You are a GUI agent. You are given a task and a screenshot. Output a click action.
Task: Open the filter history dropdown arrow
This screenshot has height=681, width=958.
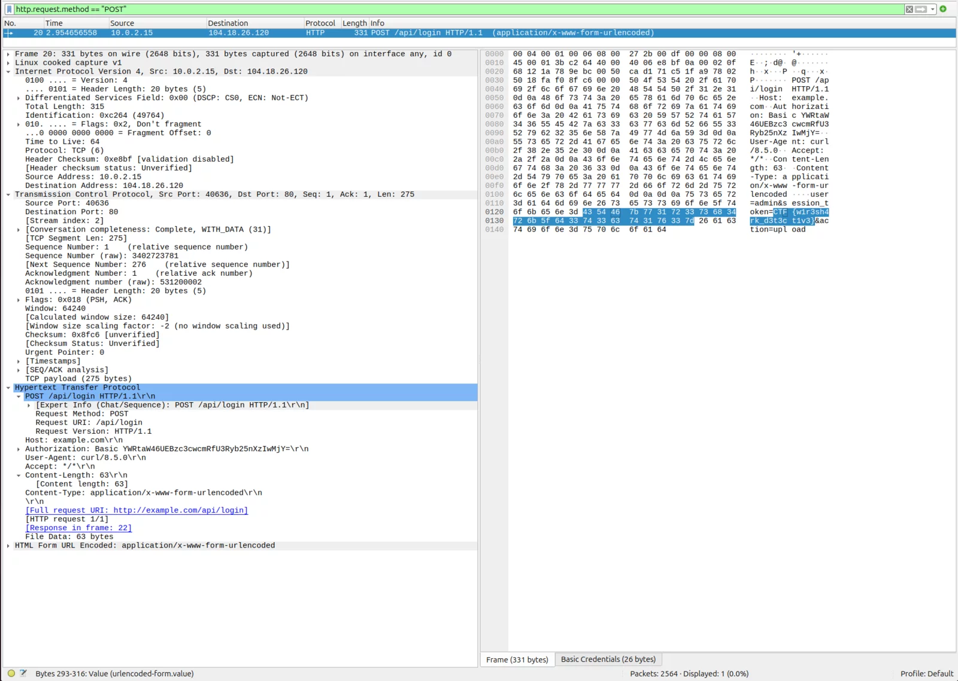932,9
